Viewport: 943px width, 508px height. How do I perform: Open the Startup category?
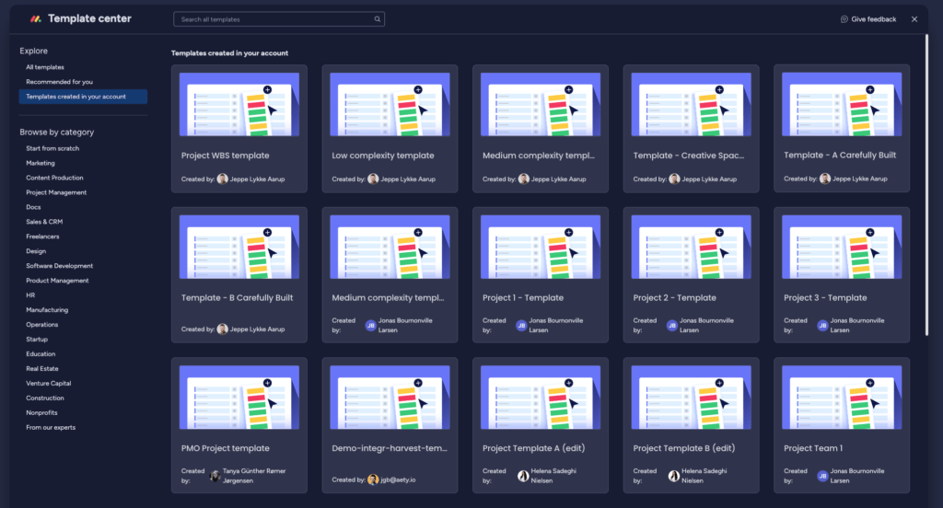[x=37, y=339]
